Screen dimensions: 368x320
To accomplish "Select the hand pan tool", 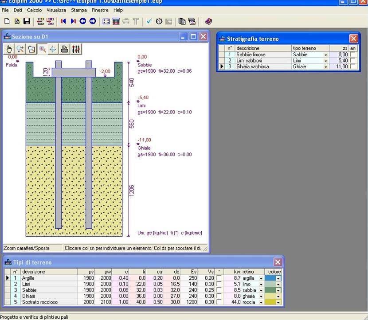I will coord(9,49).
